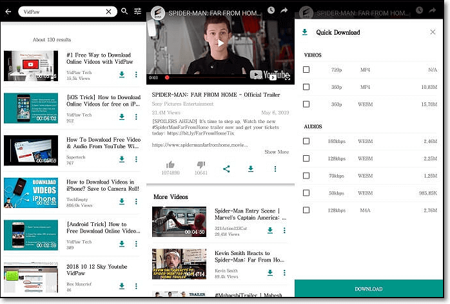
Task: Open options for Kevin Smith Reacts video
Action: coord(284,272)
